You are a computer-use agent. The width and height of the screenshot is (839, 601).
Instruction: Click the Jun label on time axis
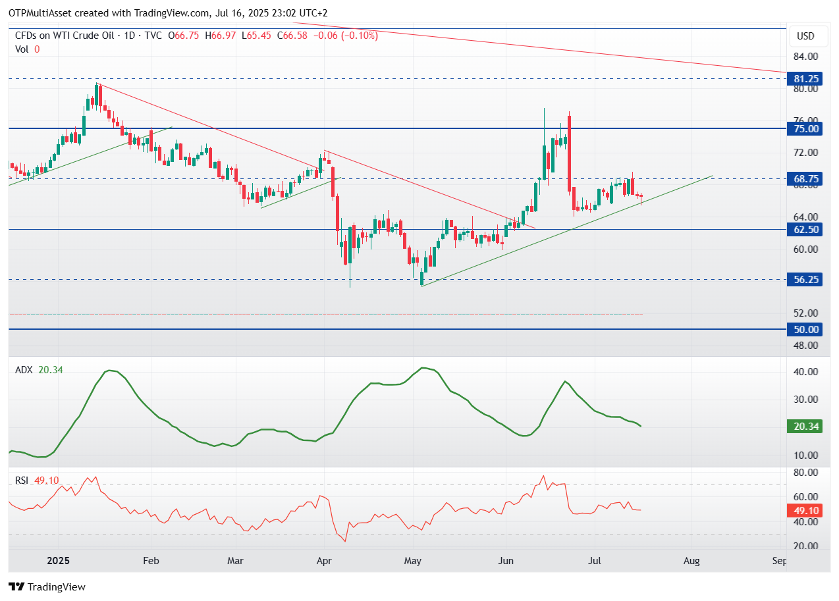click(505, 561)
